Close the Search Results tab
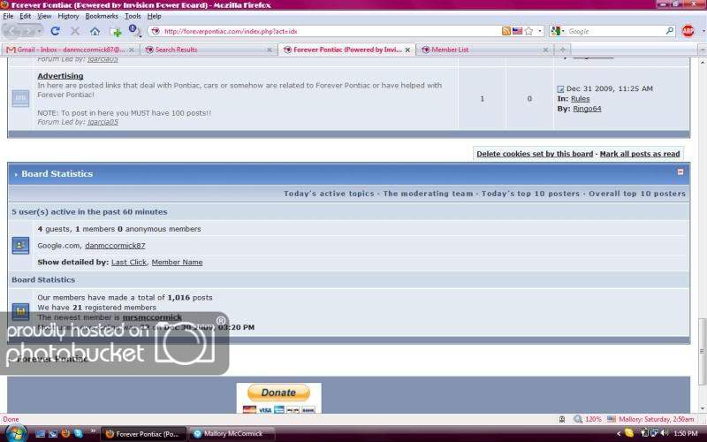Viewport: 707px width, 442px height. pyautogui.click(x=270, y=50)
